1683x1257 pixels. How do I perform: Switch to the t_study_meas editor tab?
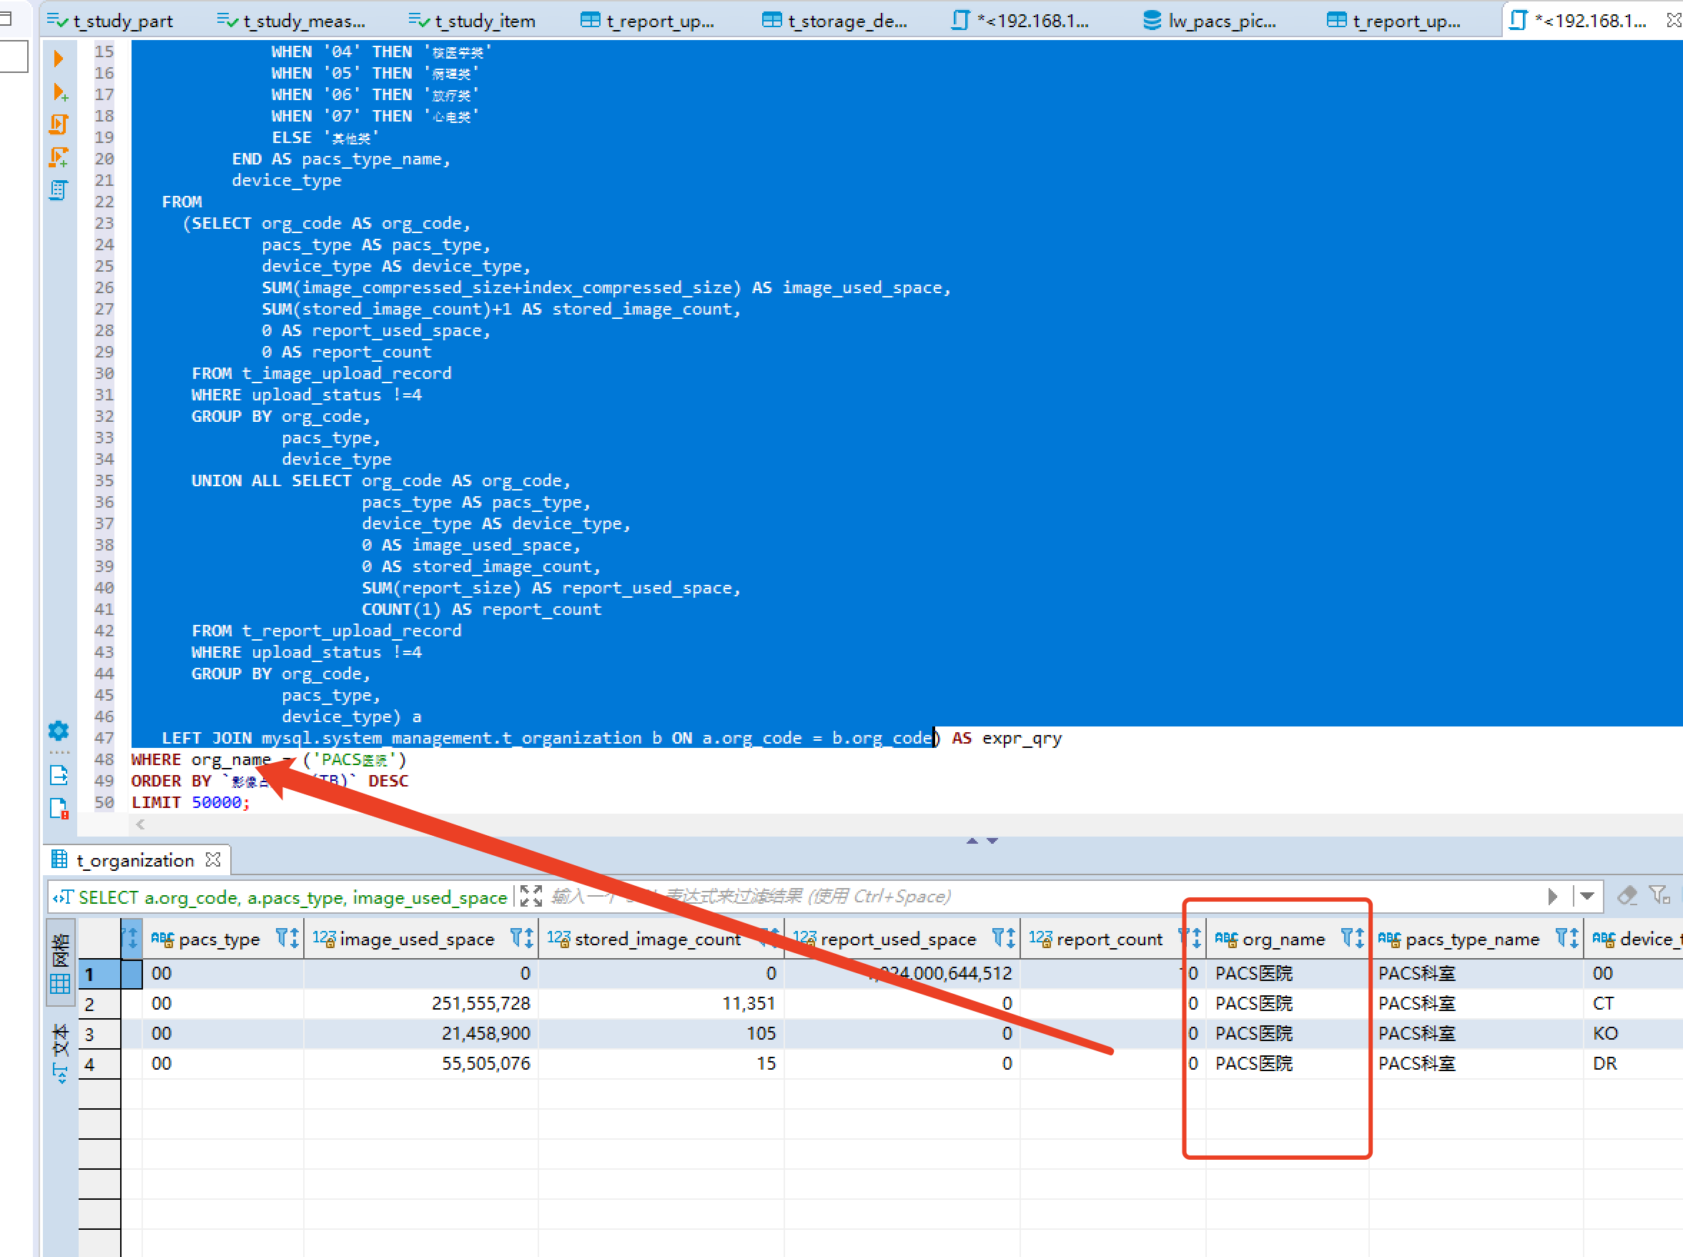click(292, 21)
